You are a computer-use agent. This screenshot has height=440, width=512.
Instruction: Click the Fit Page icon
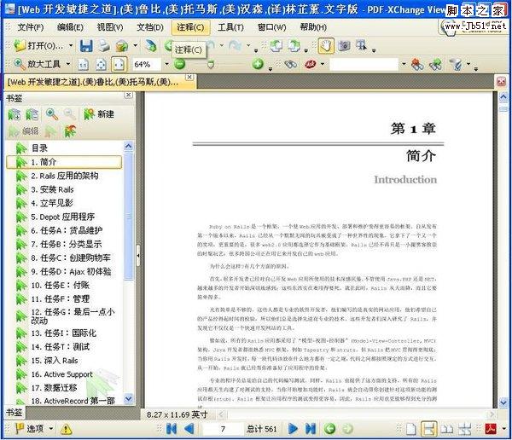pyautogui.click(x=101, y=65)
